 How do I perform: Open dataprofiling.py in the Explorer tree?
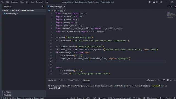coord(12,13)
